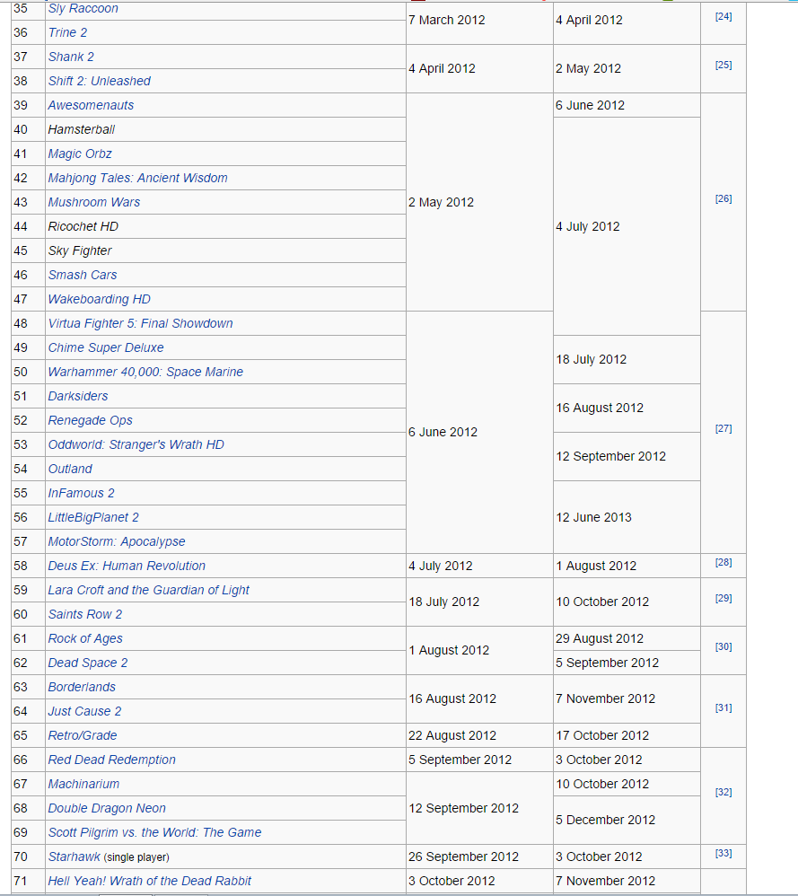Open the Smash Cars link
This screenshot has height=896, width=798.
click(x=83, y=275)
